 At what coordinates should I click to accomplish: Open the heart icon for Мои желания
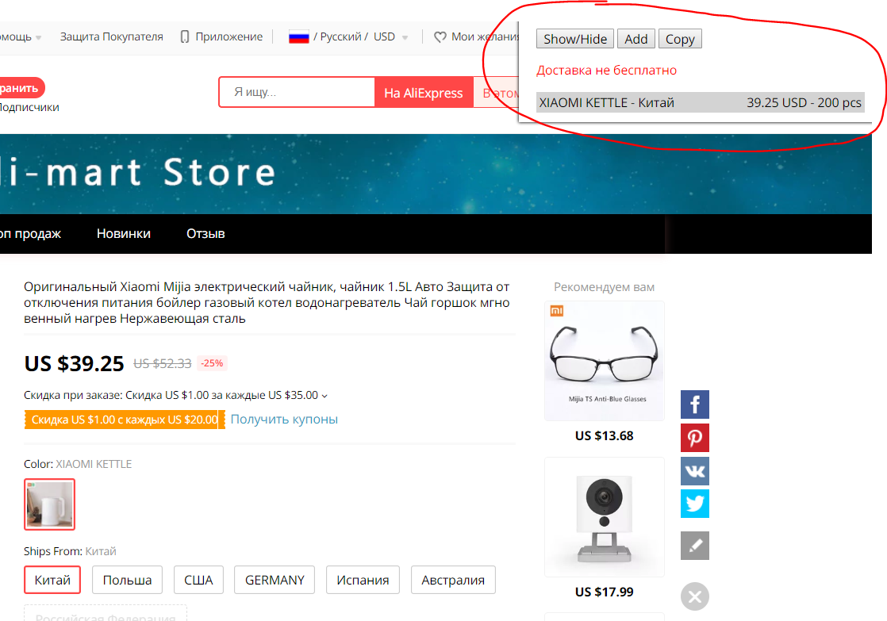pos(440,36)
